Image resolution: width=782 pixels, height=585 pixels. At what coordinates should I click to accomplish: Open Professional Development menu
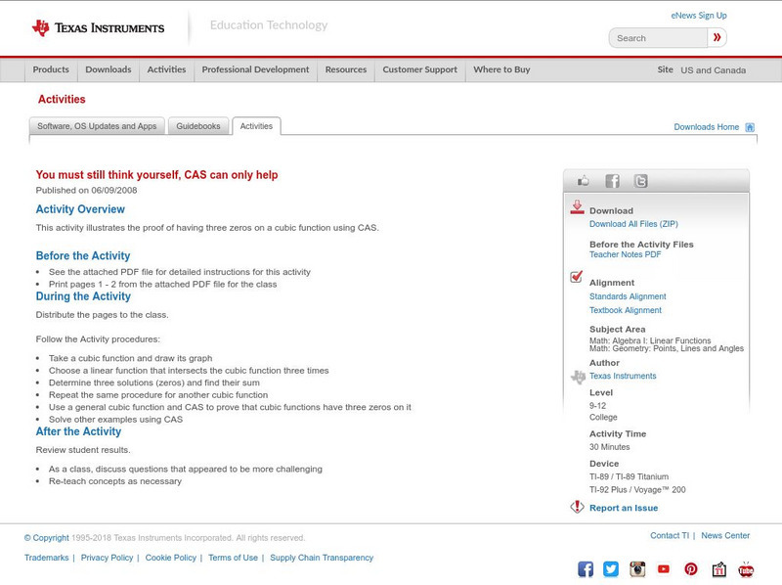tap(255, 69)
